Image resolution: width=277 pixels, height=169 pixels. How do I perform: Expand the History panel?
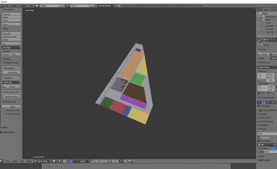point(7,59)
